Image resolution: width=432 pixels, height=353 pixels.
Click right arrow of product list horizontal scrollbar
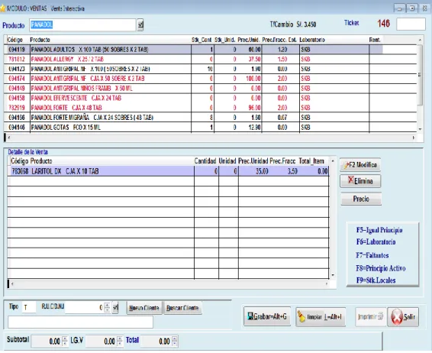414,138
